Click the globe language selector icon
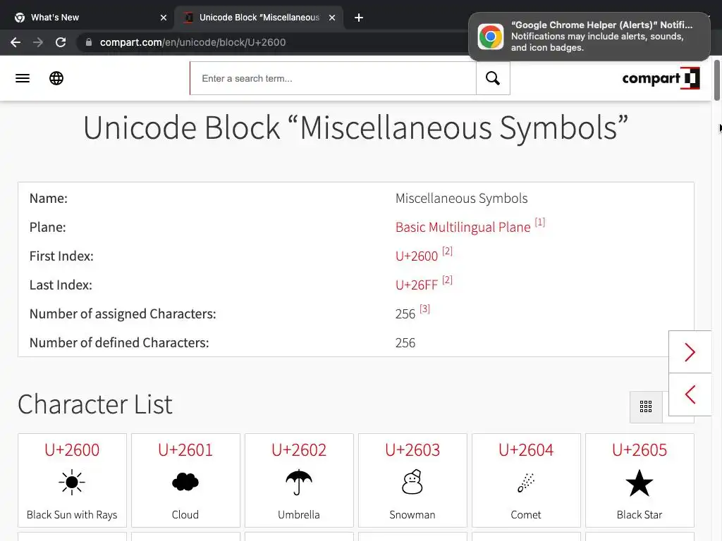 click(x=56, y=78)
